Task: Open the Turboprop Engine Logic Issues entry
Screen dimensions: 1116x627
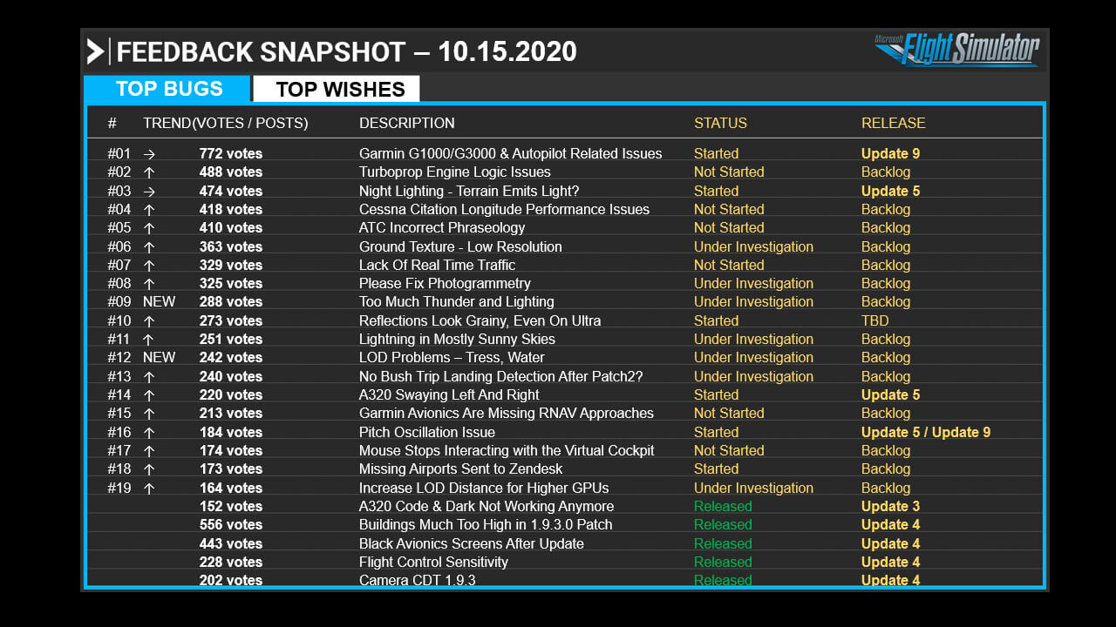Action: (x=454, y=172)
